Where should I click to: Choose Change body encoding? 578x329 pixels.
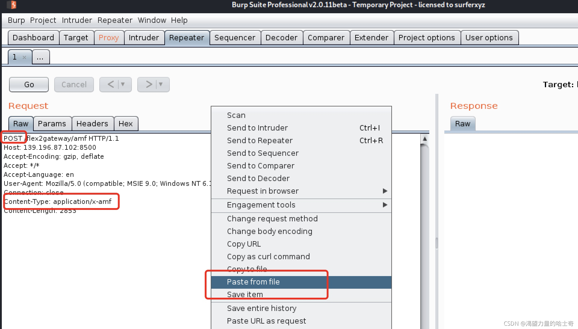[x=301, y=231]
